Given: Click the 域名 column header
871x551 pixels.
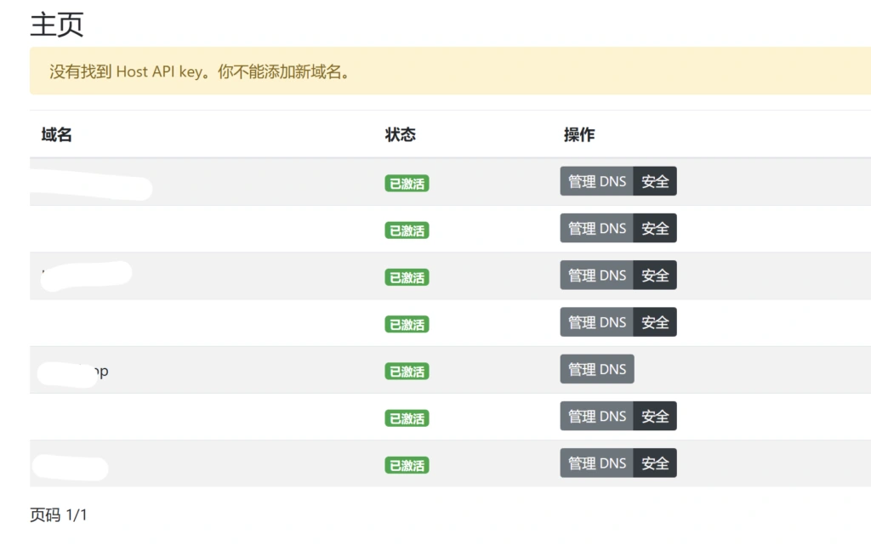Looking at the screenshot, I should coord(56,134).
